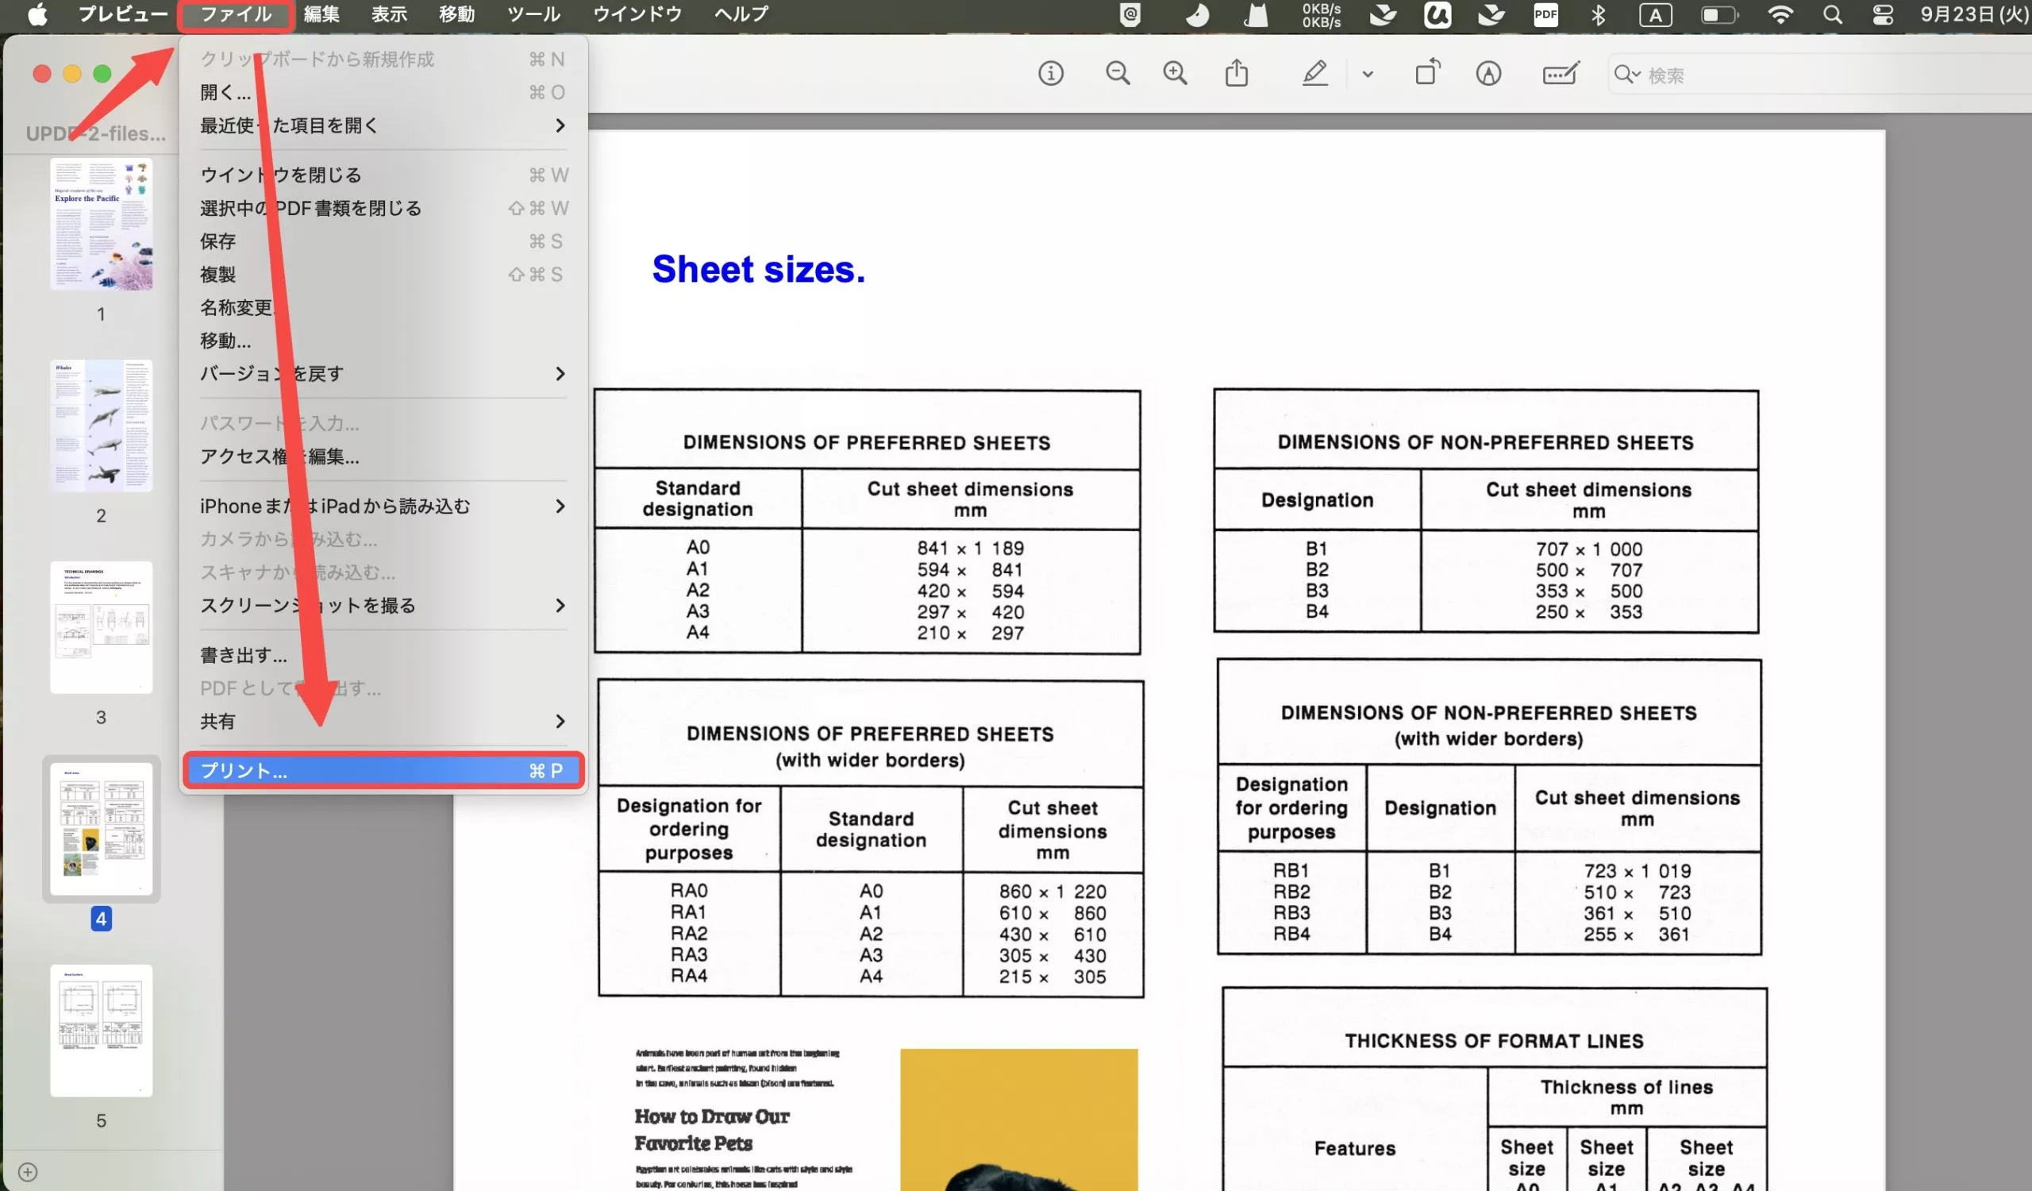
Task: Click the form filling toolbar icon
Action: [x=1561, y=74]
